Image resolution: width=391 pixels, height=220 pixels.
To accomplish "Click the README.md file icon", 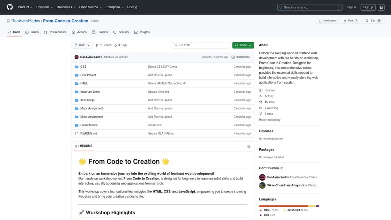I will pyautogui.click(x=77, y=134).
